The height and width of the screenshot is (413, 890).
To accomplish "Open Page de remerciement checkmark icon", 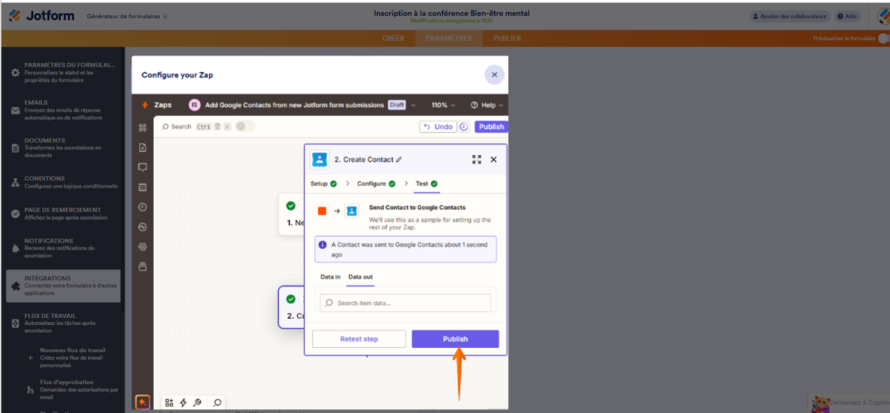I will tap(15, 213).
